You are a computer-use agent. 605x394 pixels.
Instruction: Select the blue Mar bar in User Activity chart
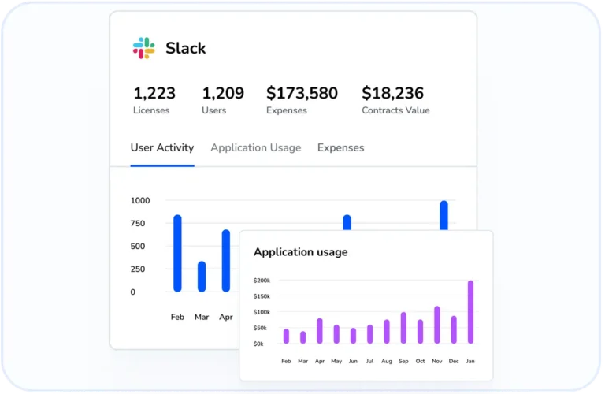[x=202, y=277]
